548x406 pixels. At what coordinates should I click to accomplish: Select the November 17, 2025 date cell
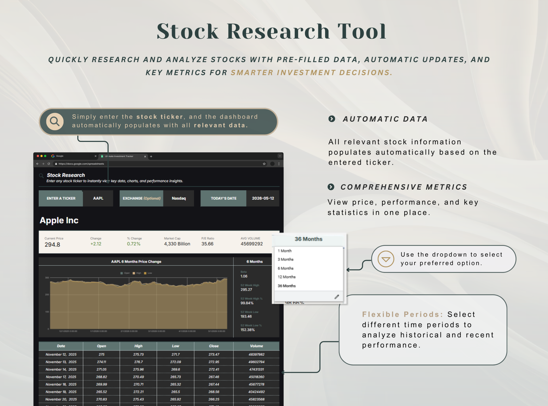tap(61, 377)
